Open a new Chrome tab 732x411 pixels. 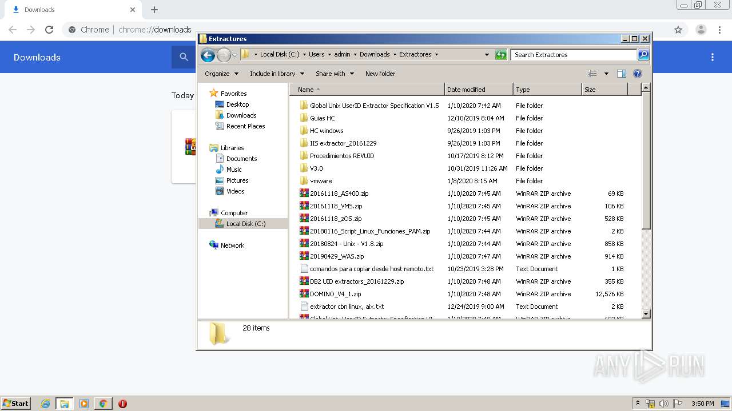point(154,10)
